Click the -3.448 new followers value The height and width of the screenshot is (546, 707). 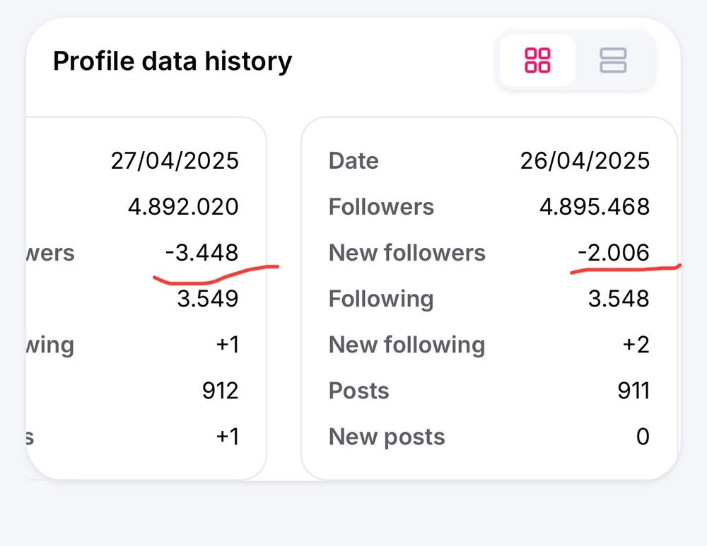pyautogui.click(x=201, y=252)
